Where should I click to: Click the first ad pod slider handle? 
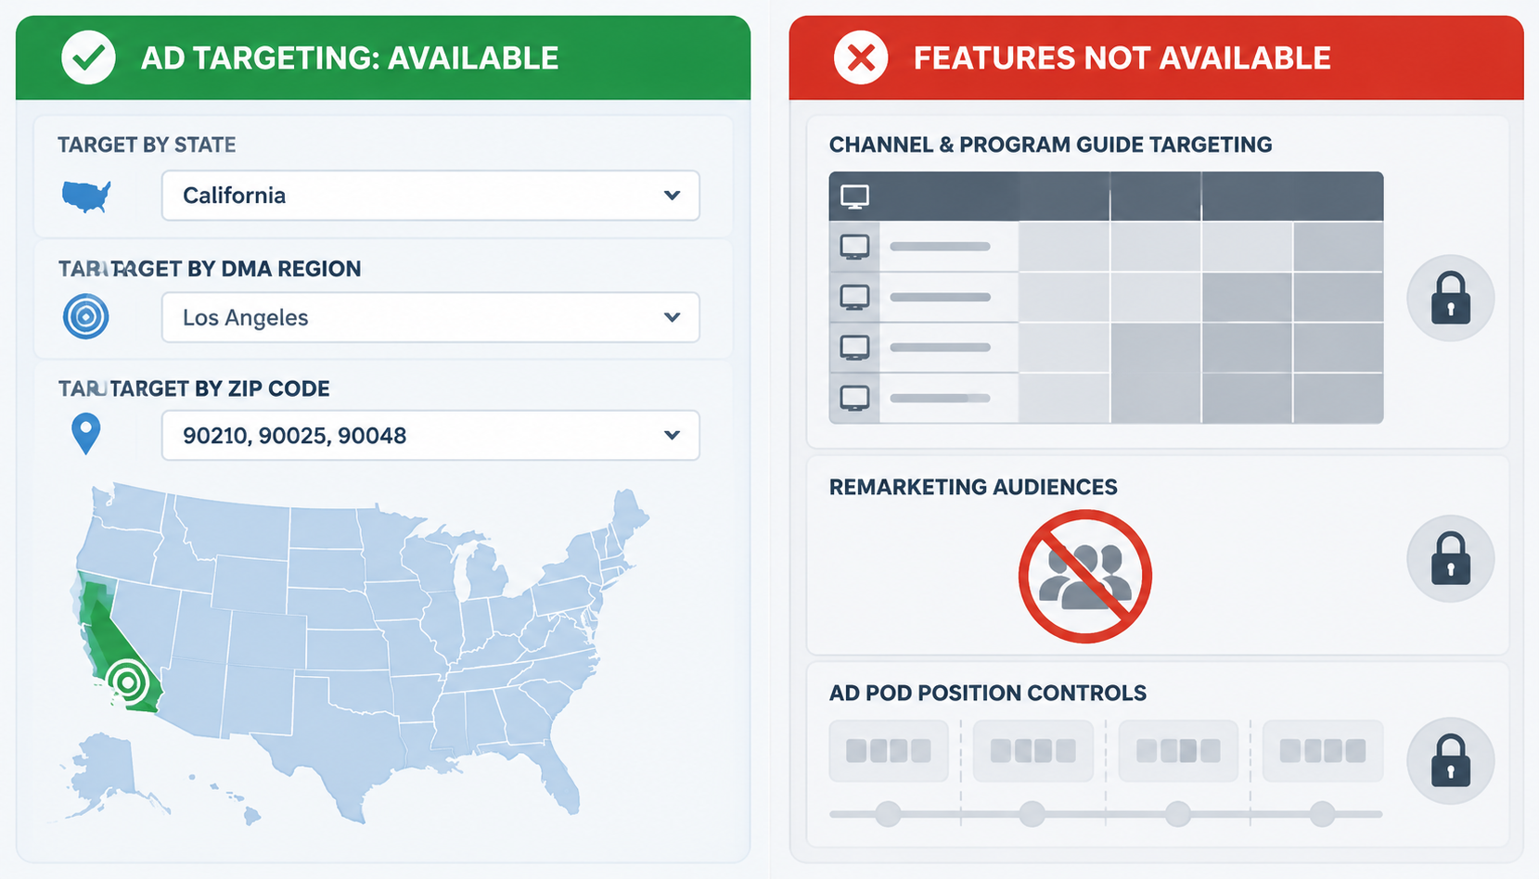[888, 814]
